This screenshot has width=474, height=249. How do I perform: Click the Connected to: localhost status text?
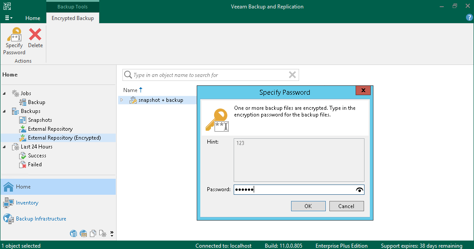tap(223, 246)
